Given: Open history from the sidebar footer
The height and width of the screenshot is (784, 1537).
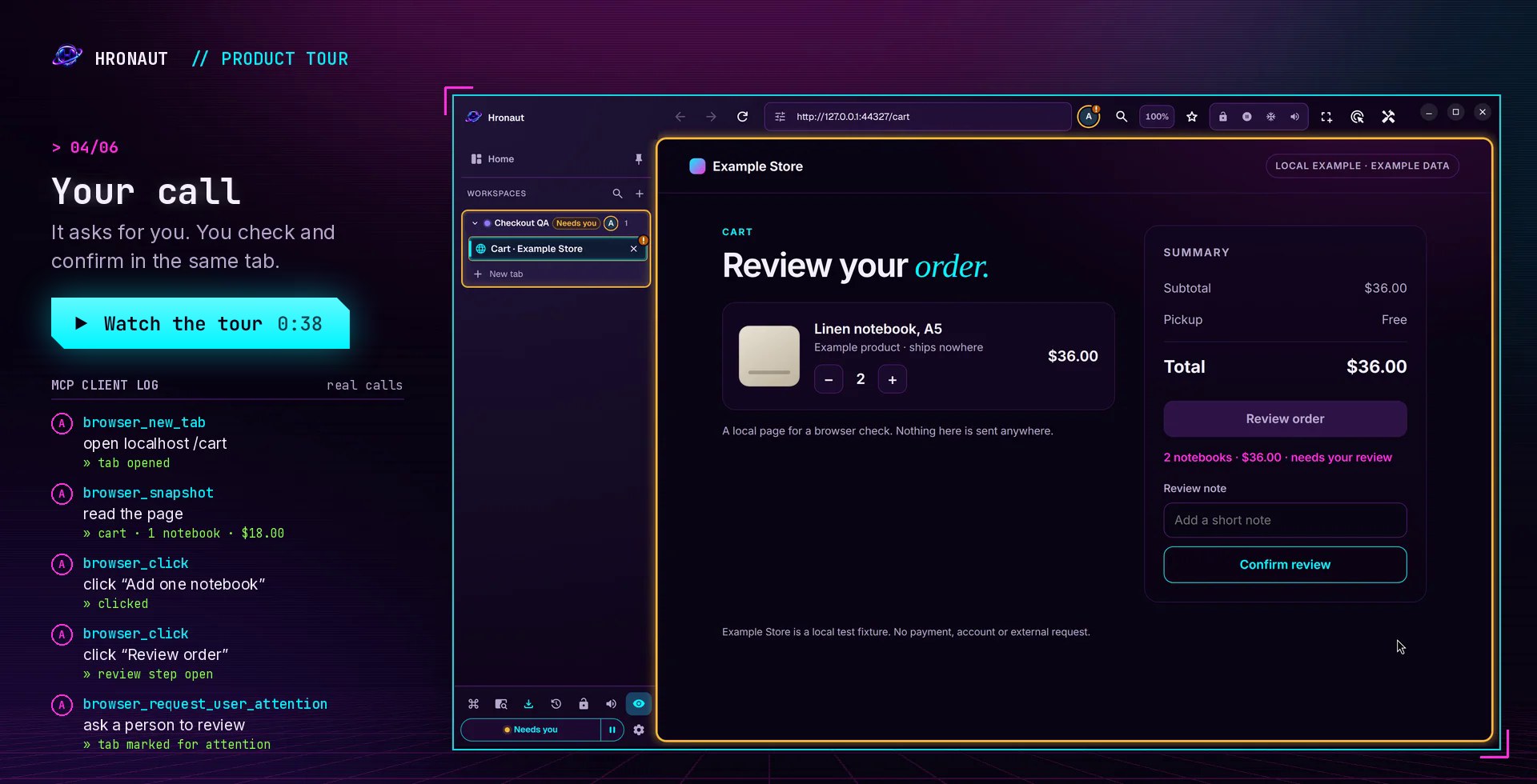Looking at the screenshot, I should point(556,704).
